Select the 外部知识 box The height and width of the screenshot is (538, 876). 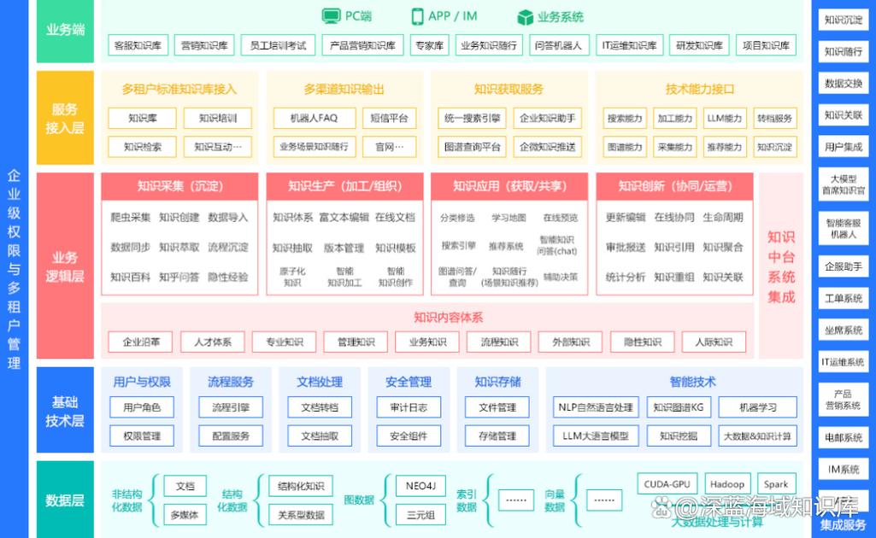point(570,342)
